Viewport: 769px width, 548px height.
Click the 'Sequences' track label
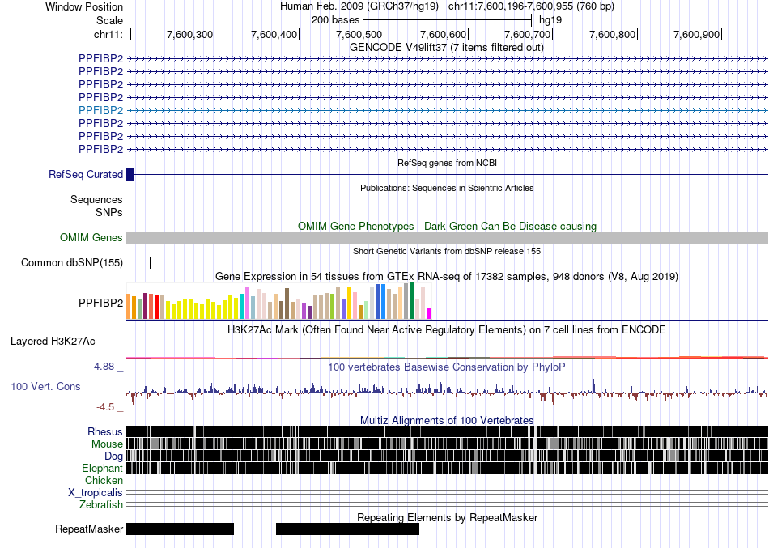(x=96, y=200)
